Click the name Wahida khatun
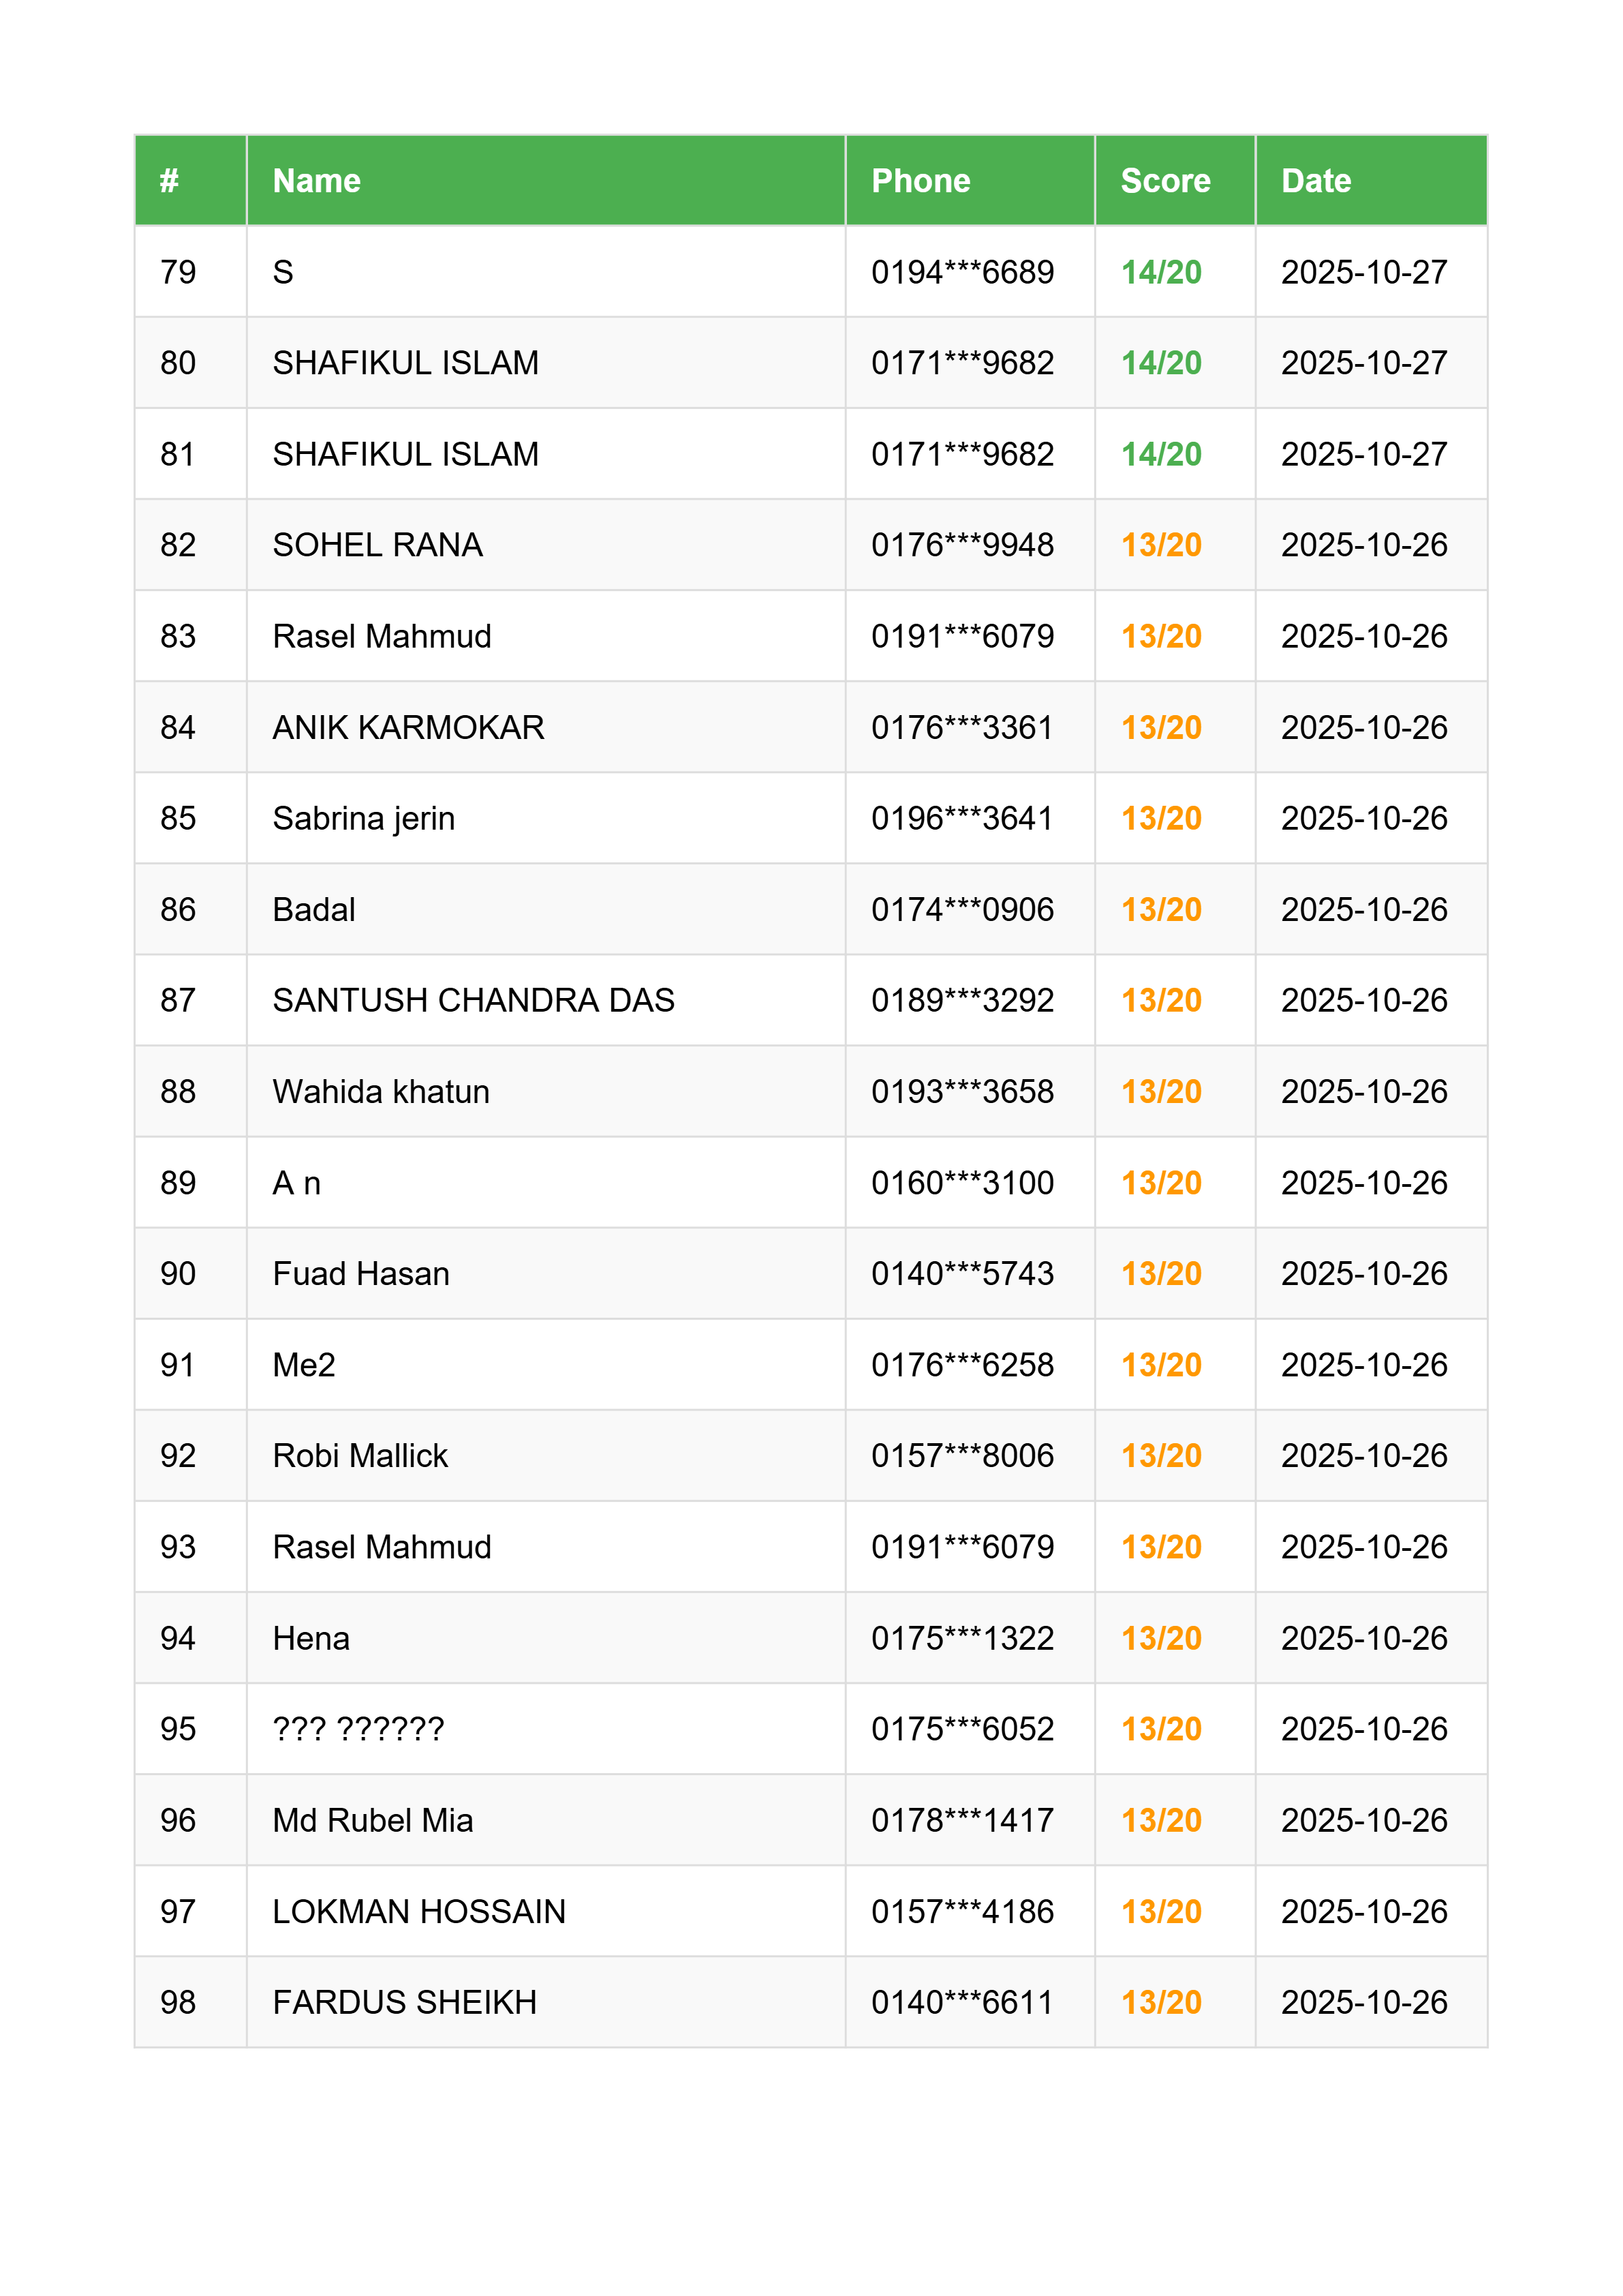Image resolution: width=1623 pixels, height=2296 pixels. point(381,1092)
